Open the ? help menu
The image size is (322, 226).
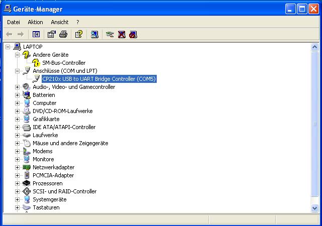pyautogui.click(x=78, y=22)
